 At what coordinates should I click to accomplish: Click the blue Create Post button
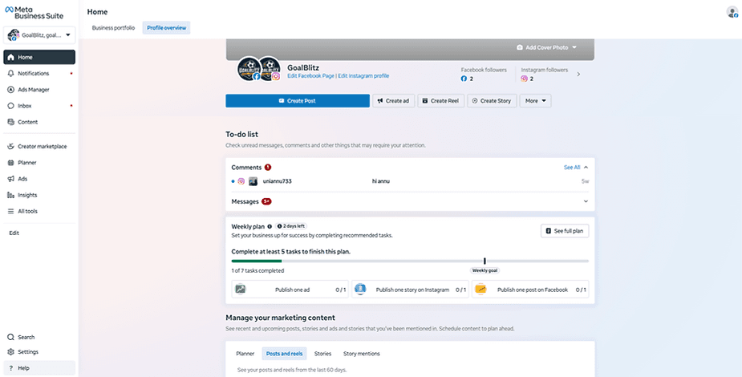click(298, 101)
